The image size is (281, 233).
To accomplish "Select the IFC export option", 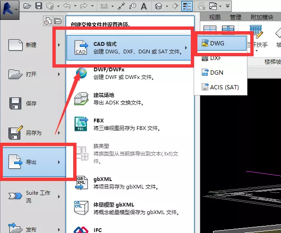I will click(130, 229).
